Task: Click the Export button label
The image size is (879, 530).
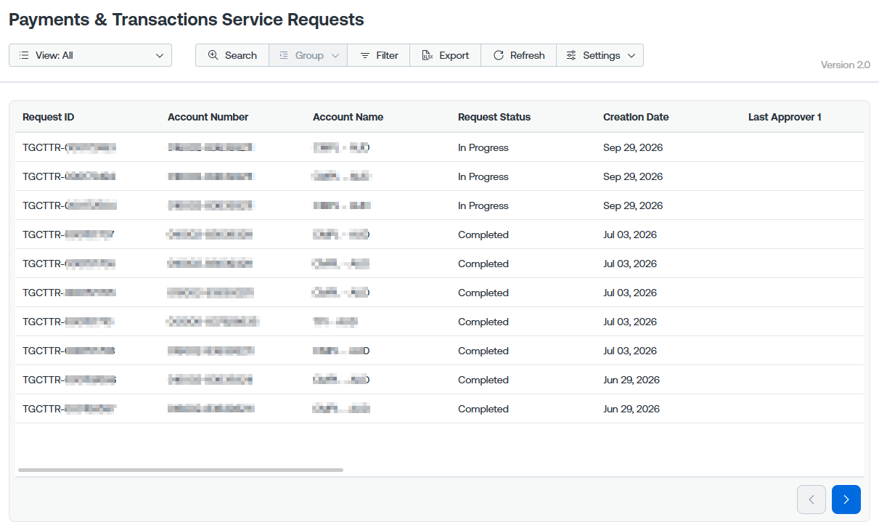Action: [x=454, y=55]
